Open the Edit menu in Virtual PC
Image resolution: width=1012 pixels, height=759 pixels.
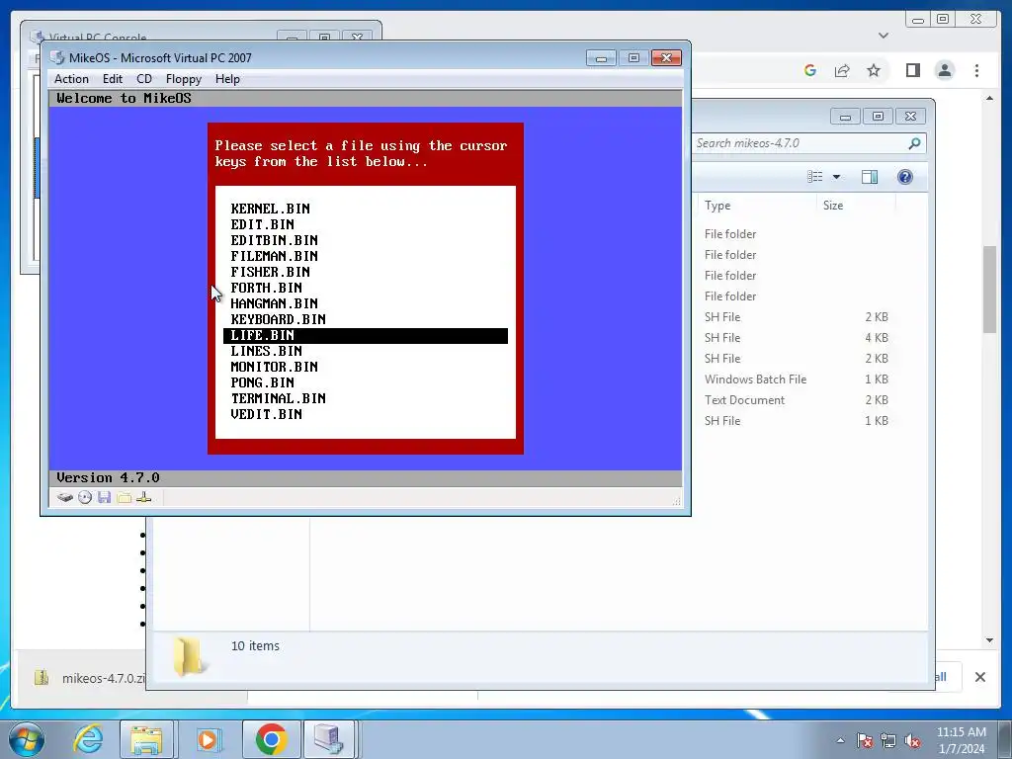[x=113, y=79]
